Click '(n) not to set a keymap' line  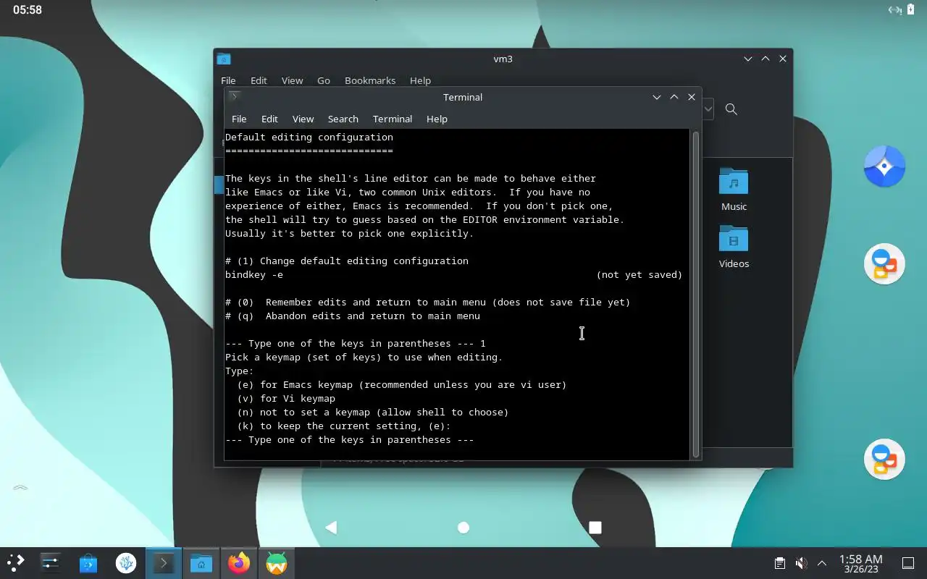(373, 413)
